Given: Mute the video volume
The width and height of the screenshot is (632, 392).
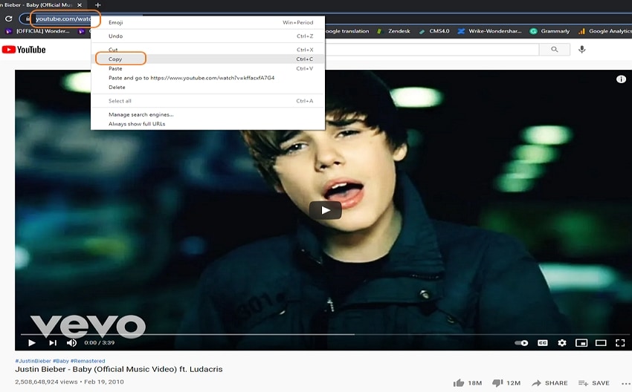Looking at the screenshot, I should click(x=71, y=343).
